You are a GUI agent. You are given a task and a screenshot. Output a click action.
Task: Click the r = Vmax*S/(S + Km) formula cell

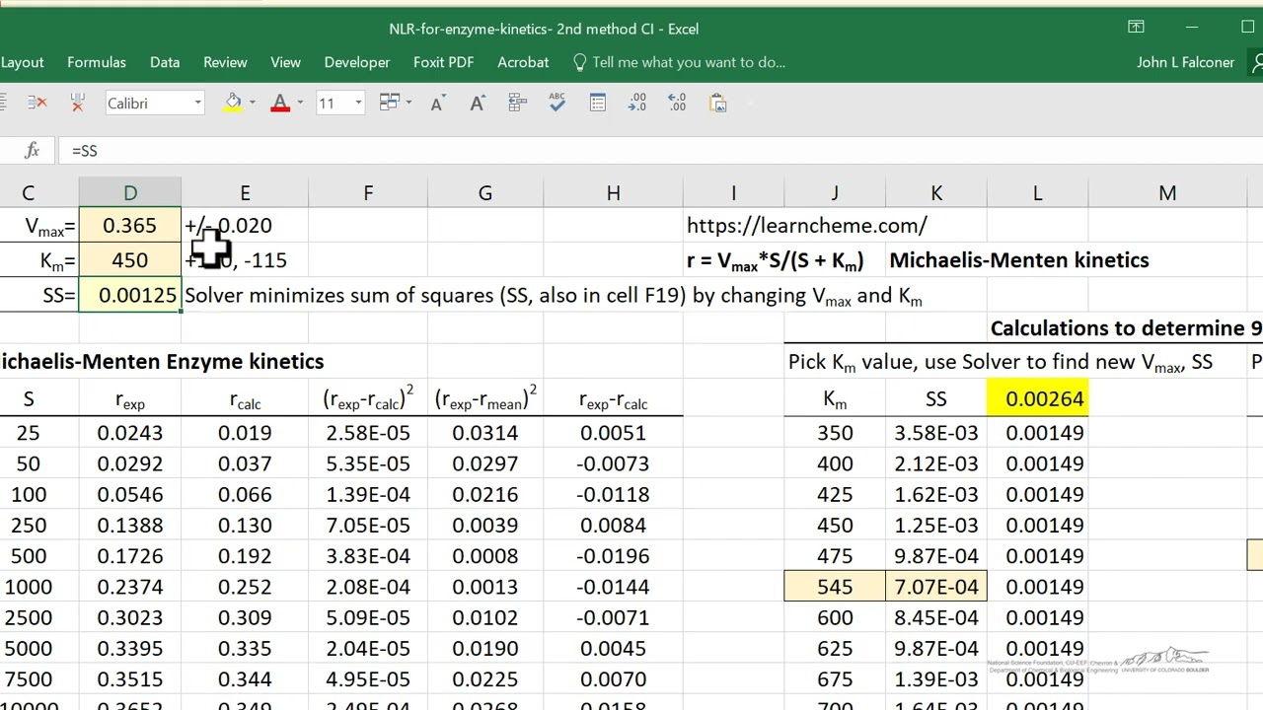click(x=775, y=261)
